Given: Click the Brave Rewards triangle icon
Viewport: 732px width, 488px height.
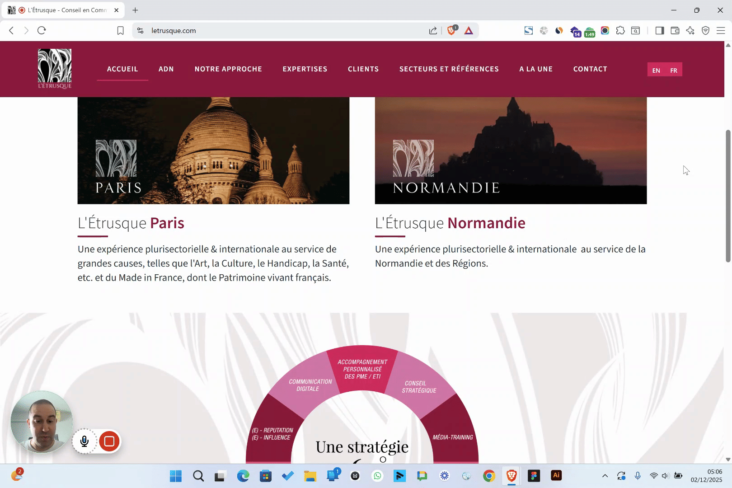Looking at the screenshot, I should click(469, 31).
